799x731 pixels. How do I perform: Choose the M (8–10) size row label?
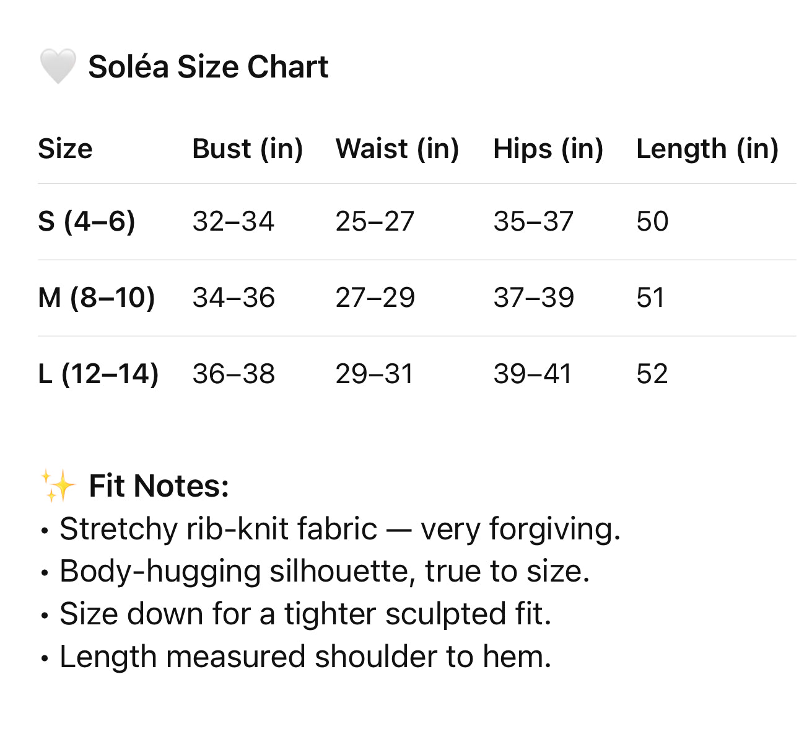[x=96, y=298]
